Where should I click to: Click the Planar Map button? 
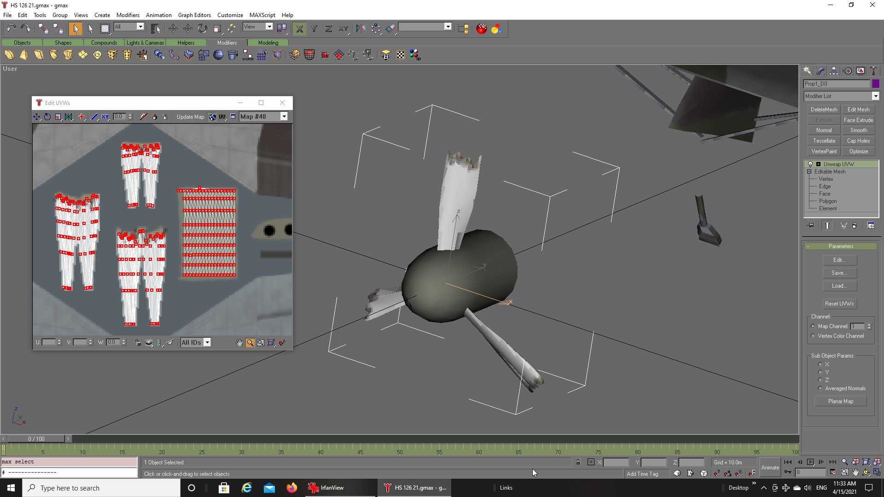pos(840,401)
